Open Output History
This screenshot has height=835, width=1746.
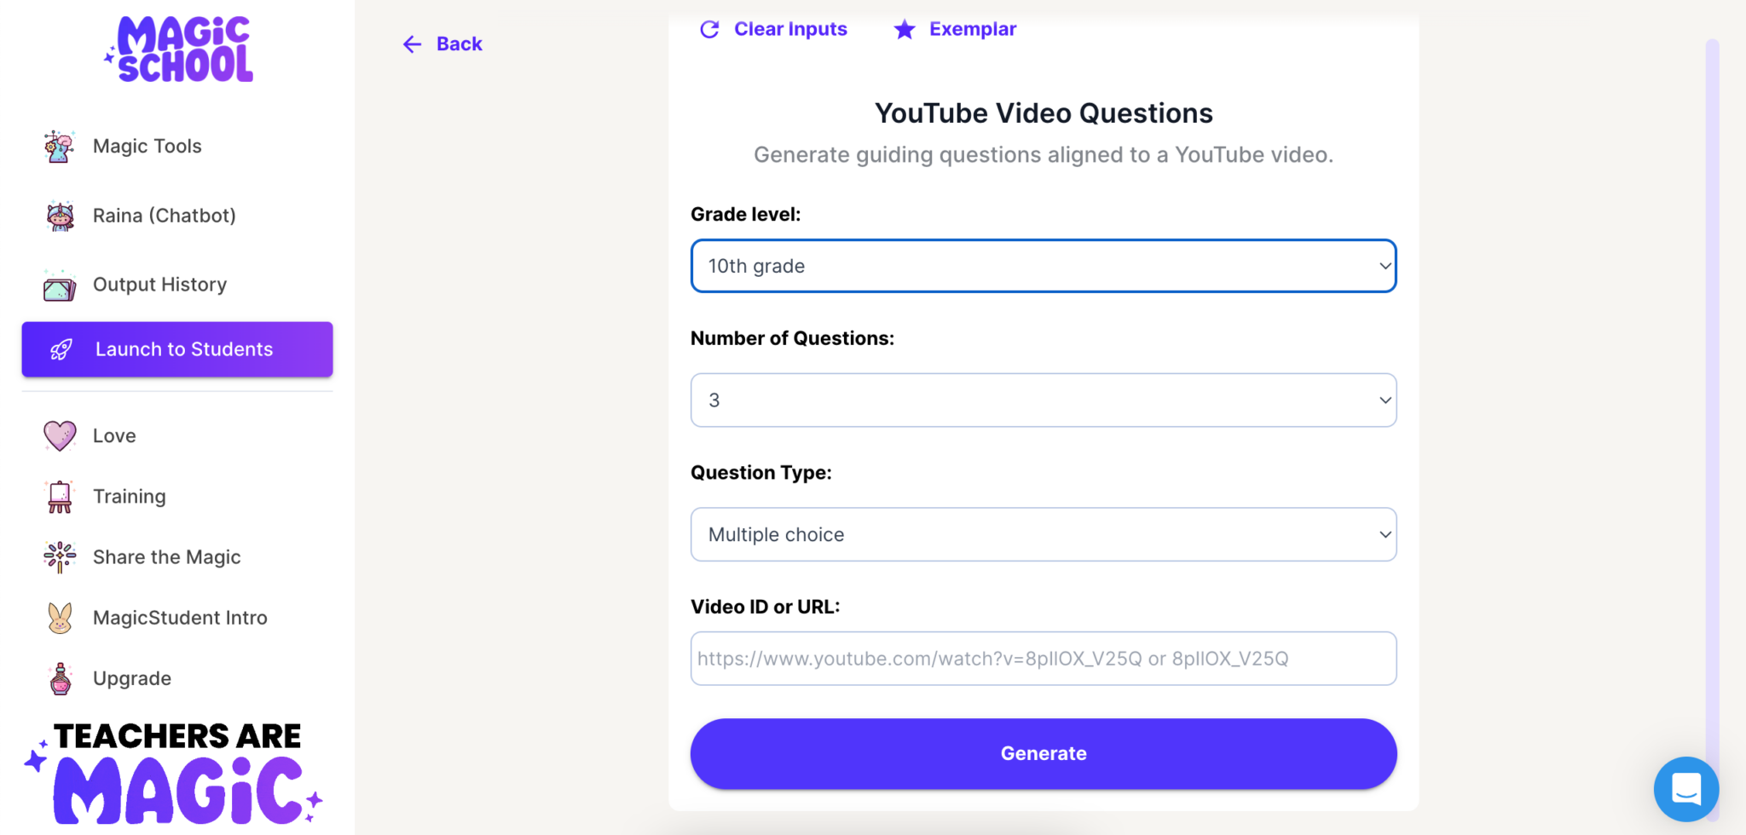[x=58, y=284]
